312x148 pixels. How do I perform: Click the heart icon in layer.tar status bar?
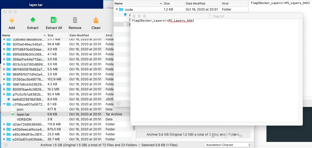point(6,145)
